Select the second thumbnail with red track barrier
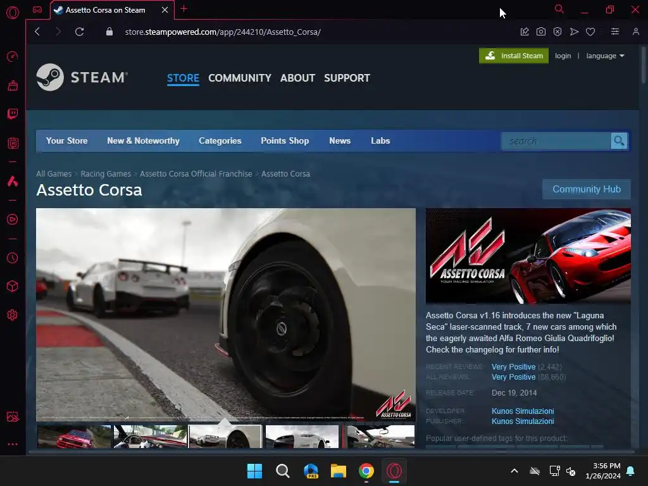 (151, 437)
